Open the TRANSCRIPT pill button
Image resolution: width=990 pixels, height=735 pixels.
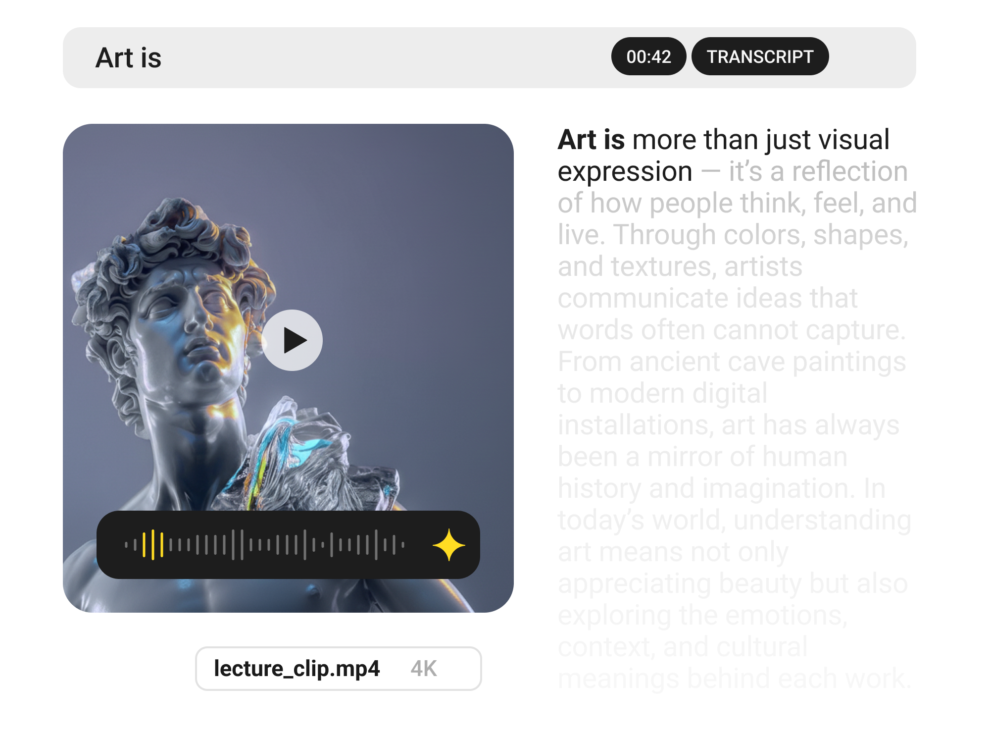tap(760, 56)
